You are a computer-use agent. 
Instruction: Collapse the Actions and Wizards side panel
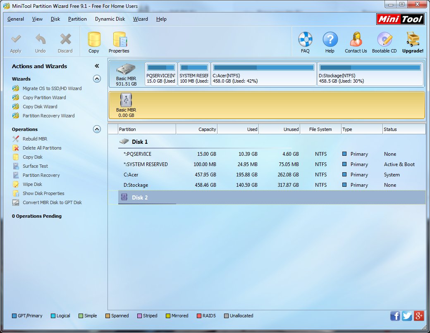pyautogui.click(x=97, y=66)
